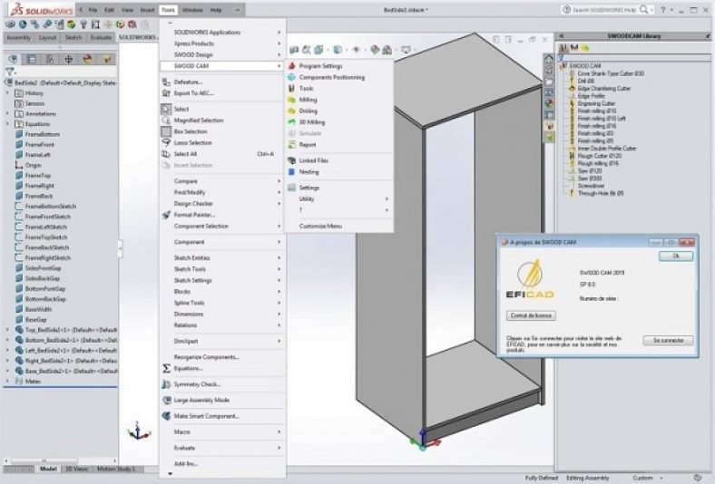Click the Search SOLIDWORKS Help field

[x=604, y=10]
